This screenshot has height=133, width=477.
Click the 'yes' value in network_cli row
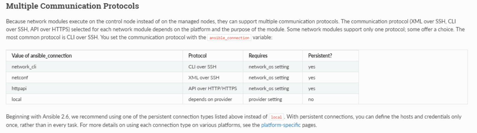click(x=312, y=67)
